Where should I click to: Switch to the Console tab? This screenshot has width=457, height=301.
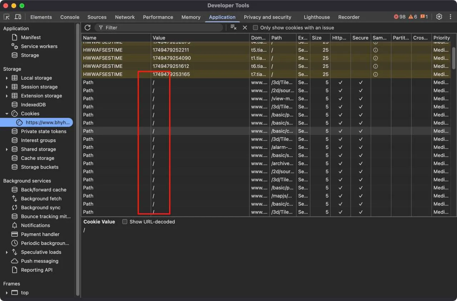[70, 17]
